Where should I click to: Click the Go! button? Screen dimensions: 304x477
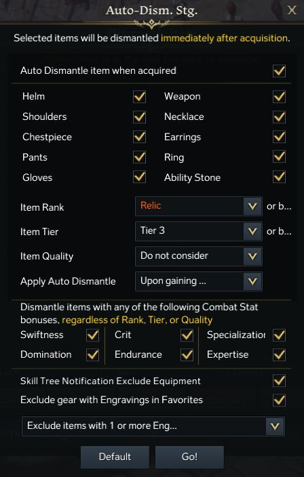(189, 457)
